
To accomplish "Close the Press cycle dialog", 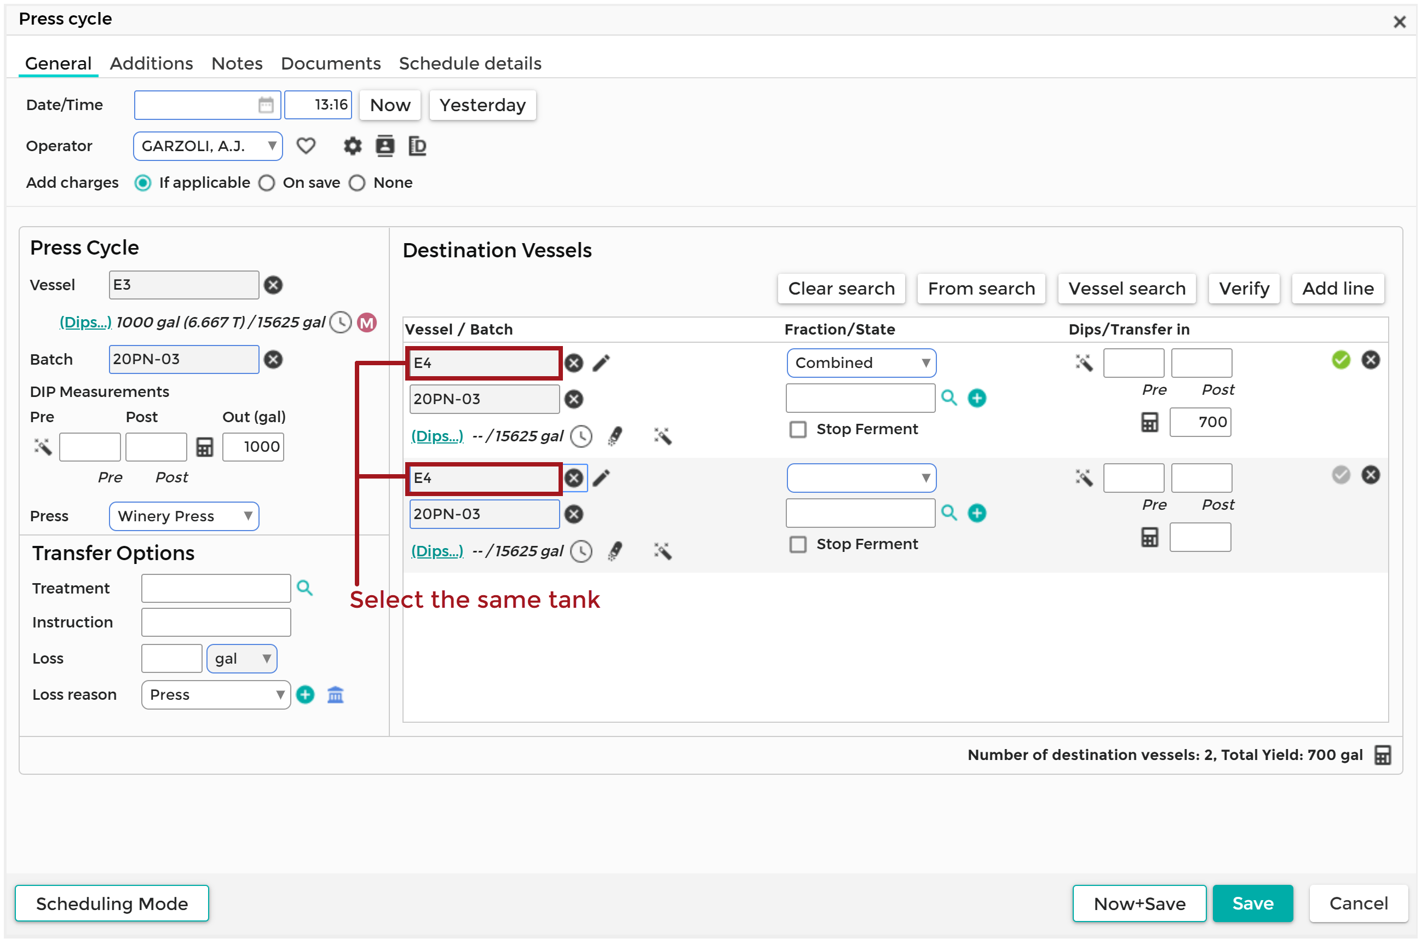I will coord(1399,22).
